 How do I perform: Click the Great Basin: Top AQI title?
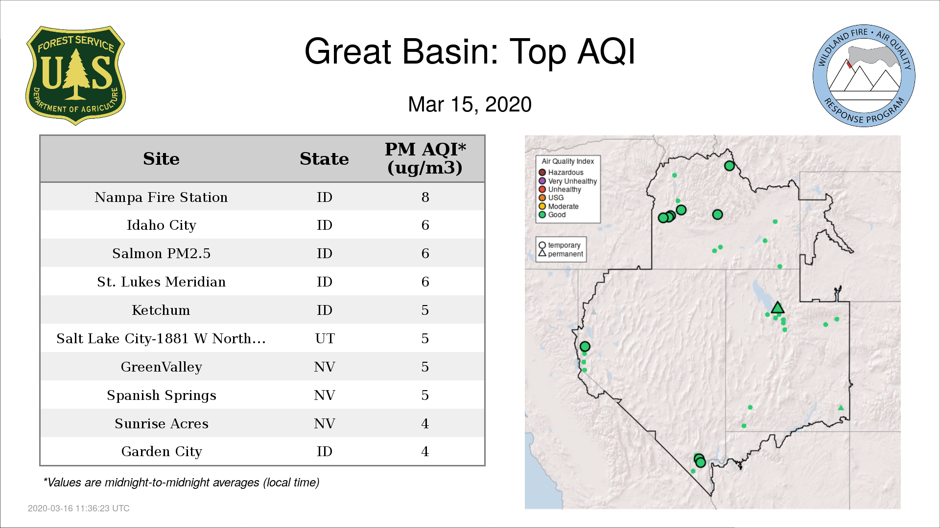click(470, 51)
